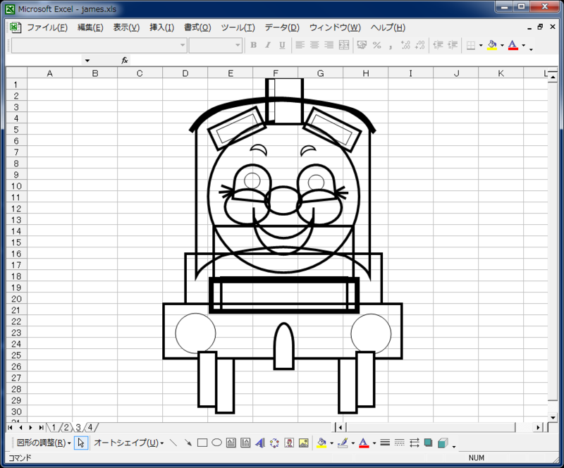Image resolution: width=564 pixels, height=468 pixels.
Task: Click Decrease Indent icon
Action: (x=438, y=45)
